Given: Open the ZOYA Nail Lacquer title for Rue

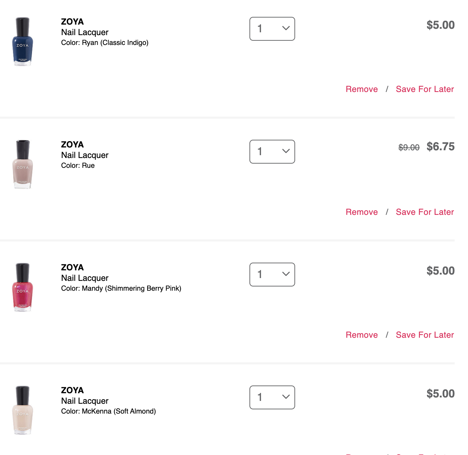Looking at the screenshot, I should click(x=85, y=150).
